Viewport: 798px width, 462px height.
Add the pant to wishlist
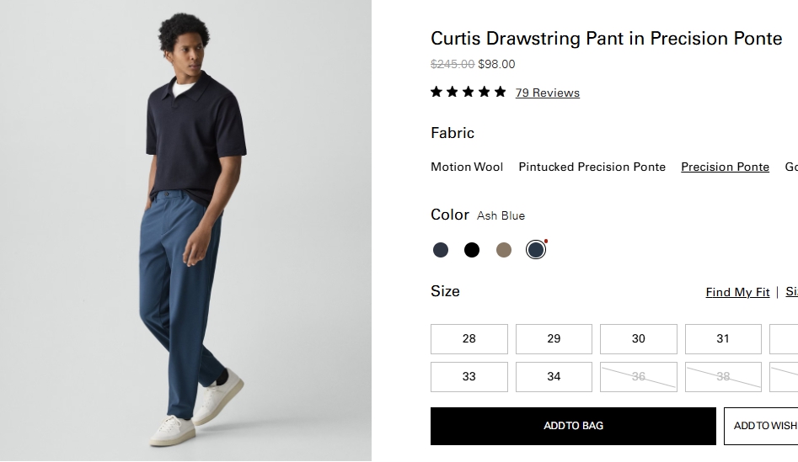(763, 426)
